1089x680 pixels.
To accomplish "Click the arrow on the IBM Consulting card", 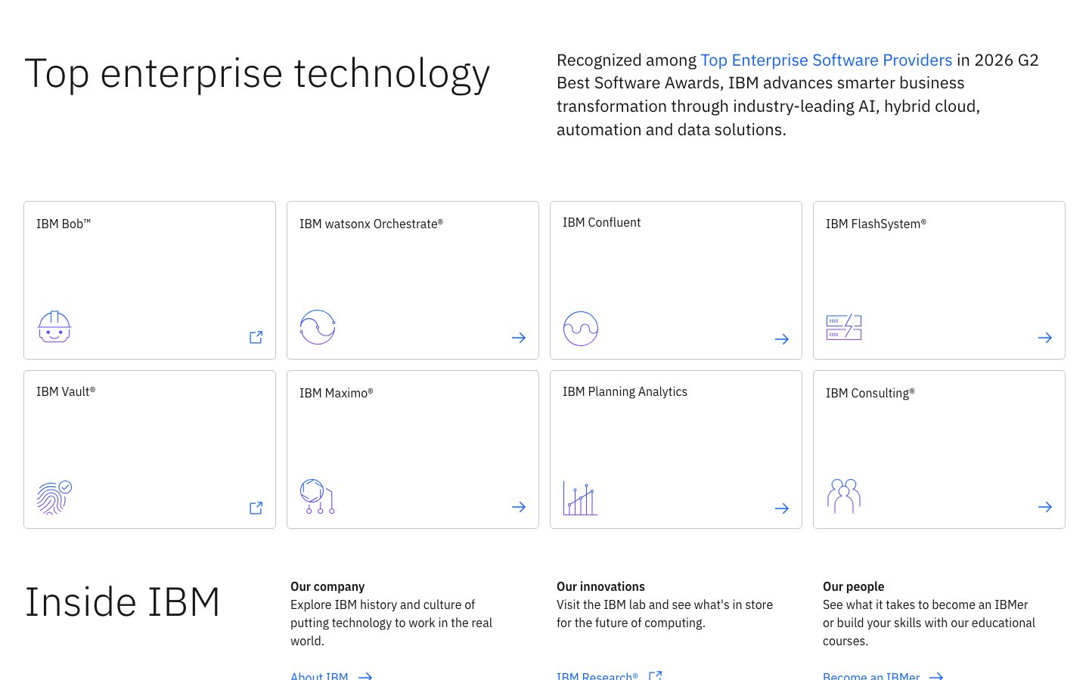I will pyautogui.click(x=1045, y=507).
